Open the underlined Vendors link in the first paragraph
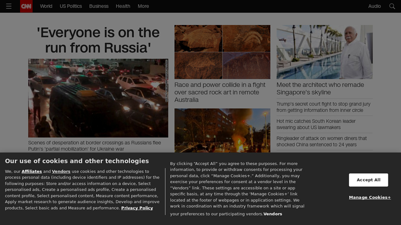Screen dimensions: 401x225 coord(61,171)
